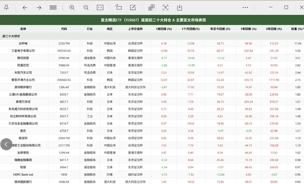Image resolution: width=304 pixels, height=184 pixels.
Task: Click the 软银 row name
Action: [x=23, y=167]
